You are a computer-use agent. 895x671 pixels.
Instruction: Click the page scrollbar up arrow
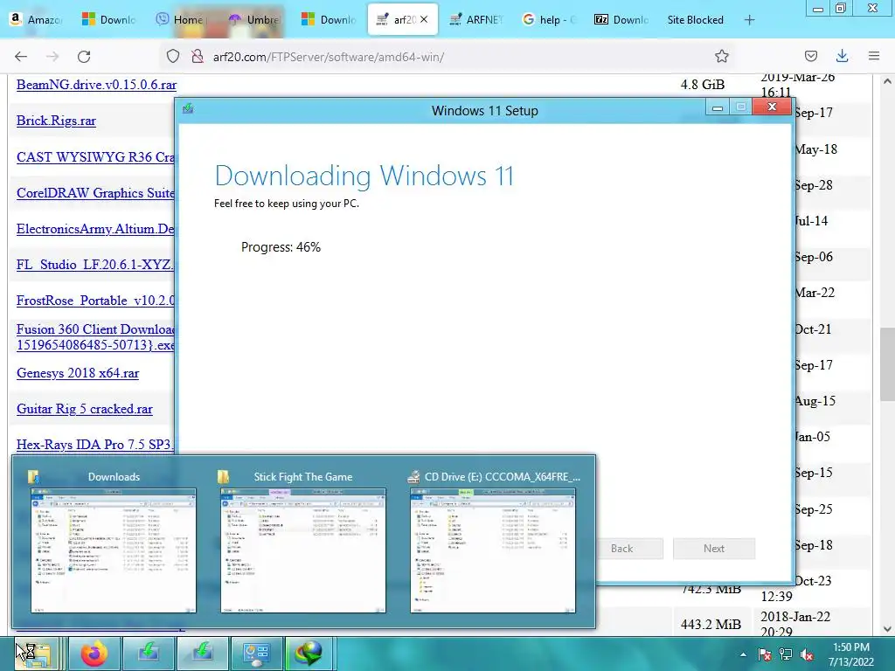point(887,81)
